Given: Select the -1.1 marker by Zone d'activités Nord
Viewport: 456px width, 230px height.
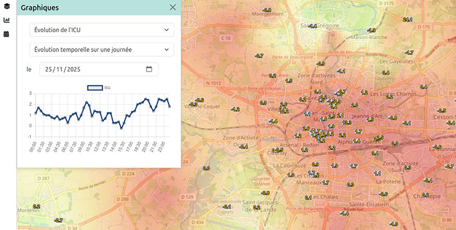Looking at the screenshot, I should (341, 71).
